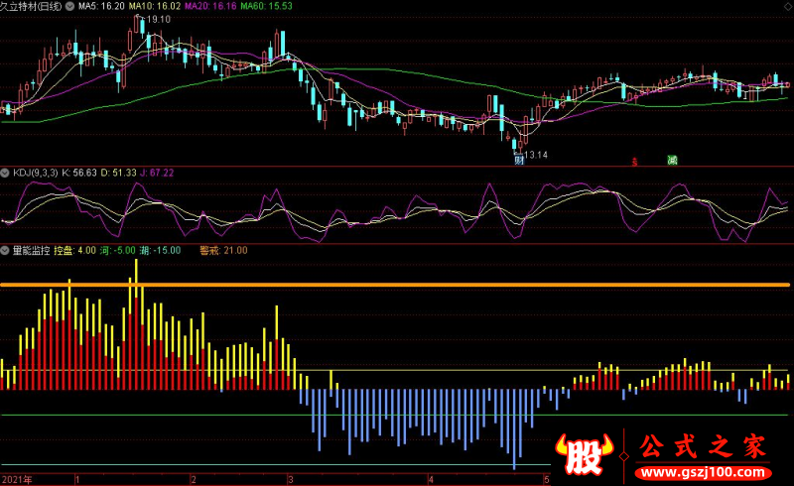Click the MA60: 15.53 moving average label

(x=266, y=7)
